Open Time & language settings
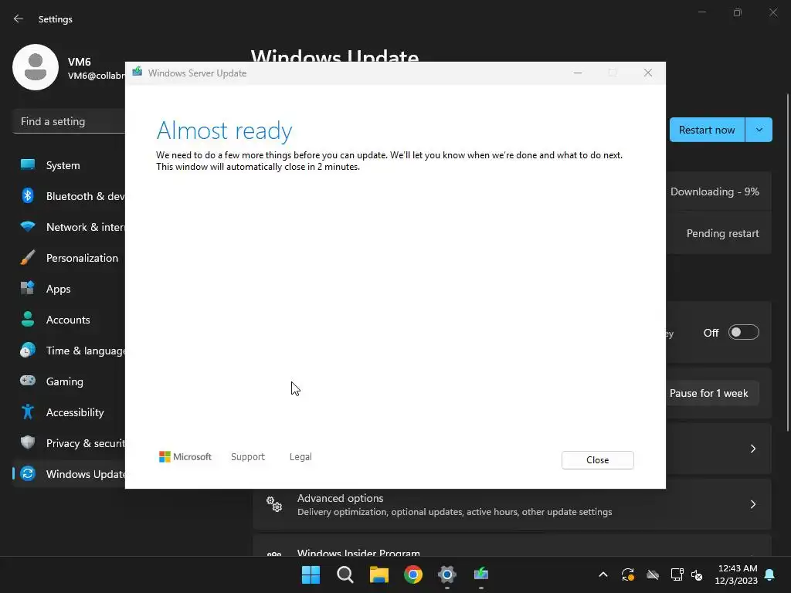Image resolution: width=791 pixels, height=593 pixels. point(69,351)
